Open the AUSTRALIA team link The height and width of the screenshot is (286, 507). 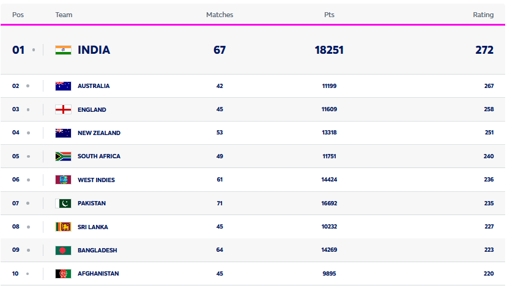point(94,86)
